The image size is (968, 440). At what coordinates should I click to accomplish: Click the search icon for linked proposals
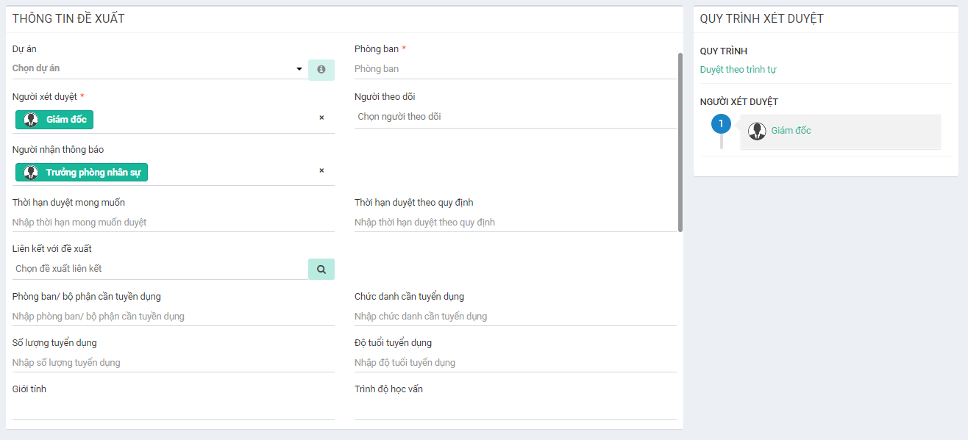[321, 270]
